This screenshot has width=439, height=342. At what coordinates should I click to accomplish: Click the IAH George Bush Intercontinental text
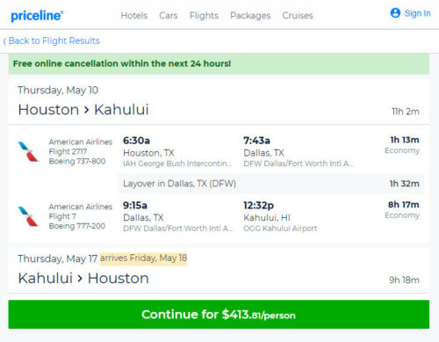coord(177,164)
